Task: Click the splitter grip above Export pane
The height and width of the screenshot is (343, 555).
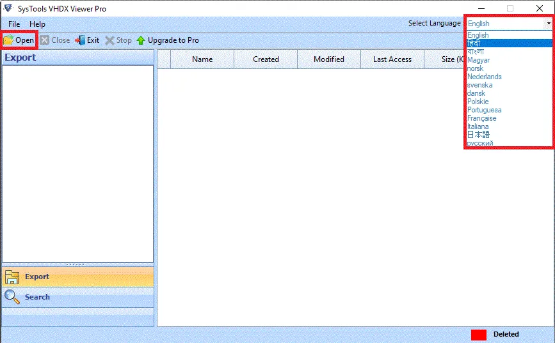Action: 76,264
